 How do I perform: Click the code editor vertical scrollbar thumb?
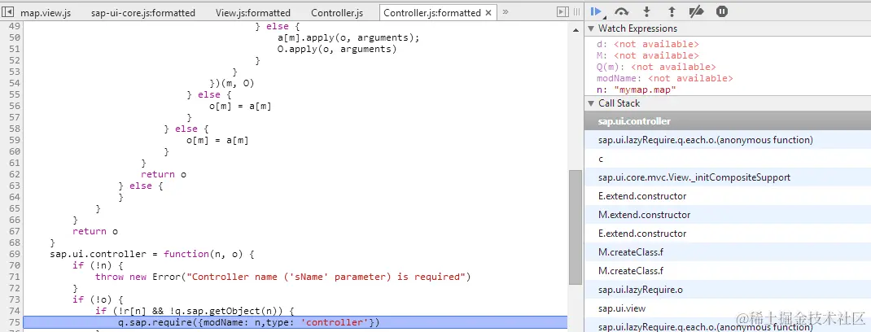click(x=574, y=227)
